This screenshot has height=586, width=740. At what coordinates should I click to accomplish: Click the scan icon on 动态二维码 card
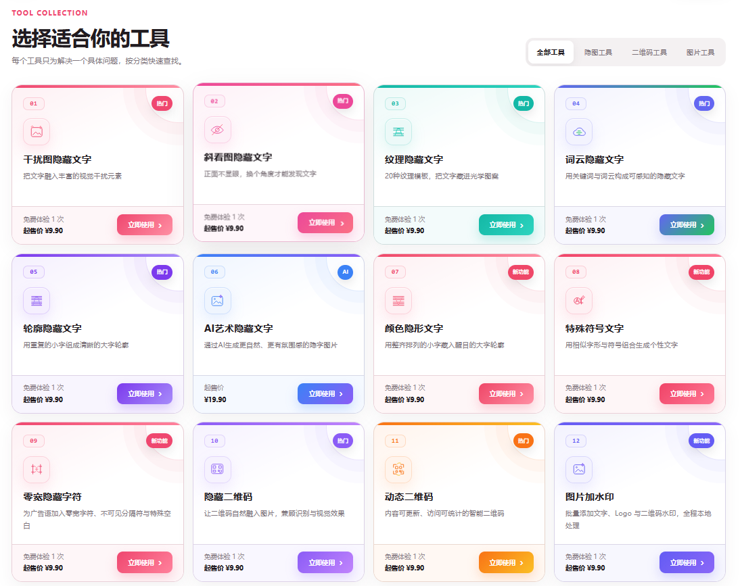(x=398, y=469)
